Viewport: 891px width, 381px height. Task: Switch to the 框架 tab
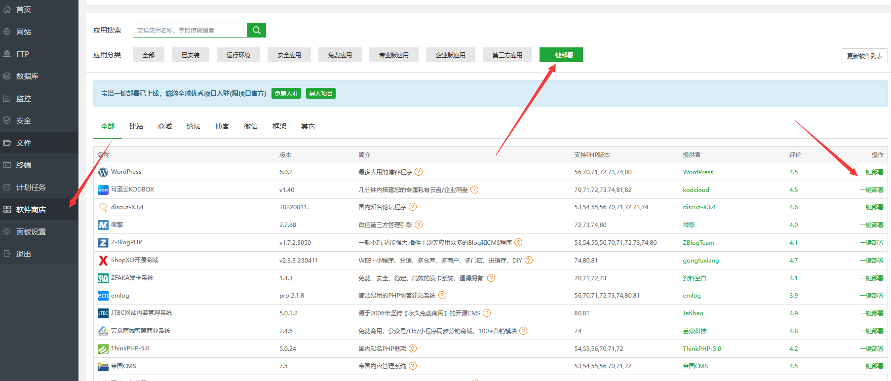(x=279, y=126)
